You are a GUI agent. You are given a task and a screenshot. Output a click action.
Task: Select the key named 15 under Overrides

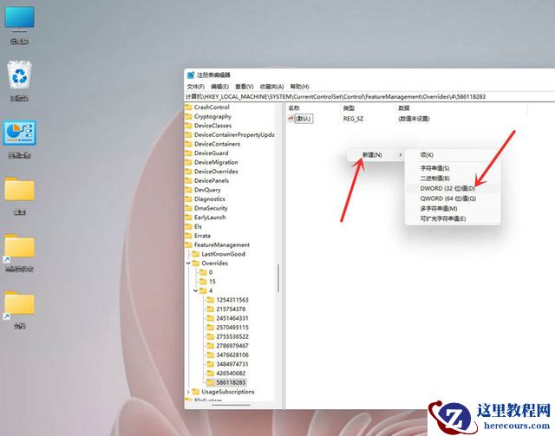(x=212, y=282)
